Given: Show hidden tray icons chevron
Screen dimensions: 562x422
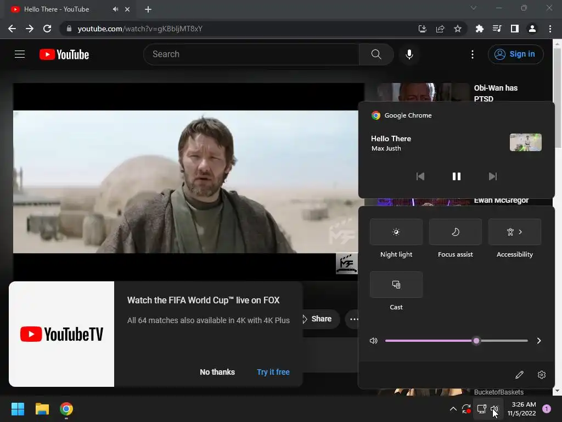Looking at the screenshot, I should click(453, 409).
